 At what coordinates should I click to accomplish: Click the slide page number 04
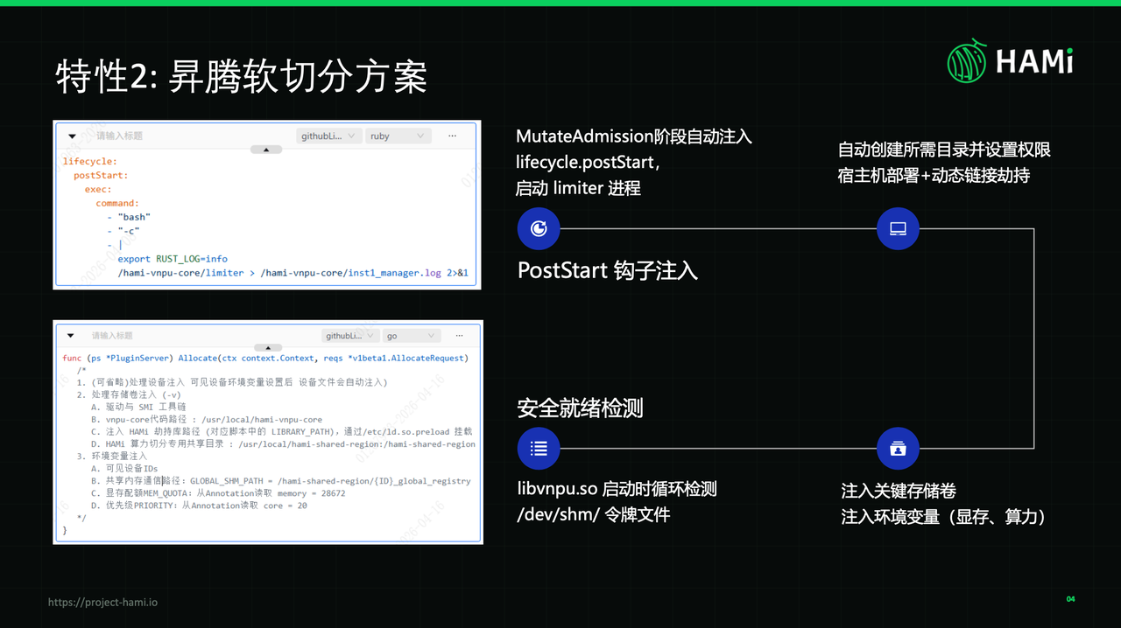pos(1070,599)
